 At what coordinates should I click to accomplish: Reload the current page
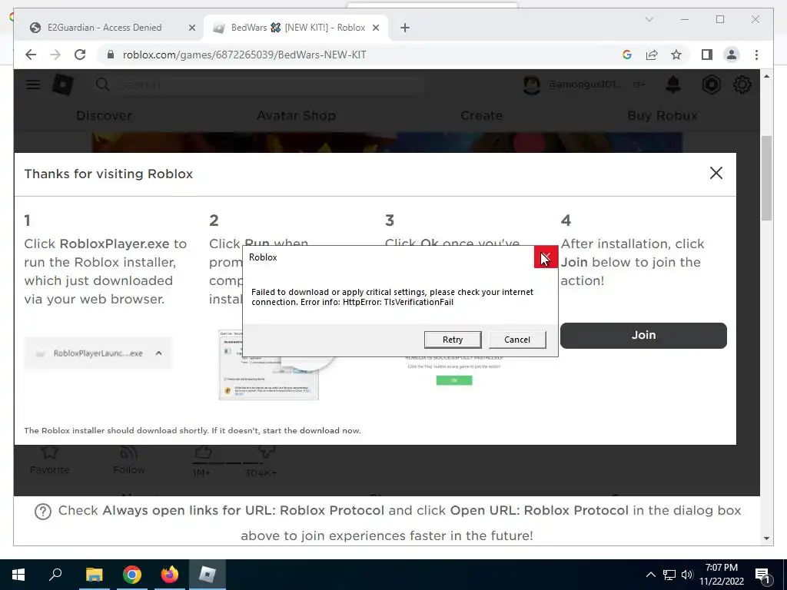(80, 55)
